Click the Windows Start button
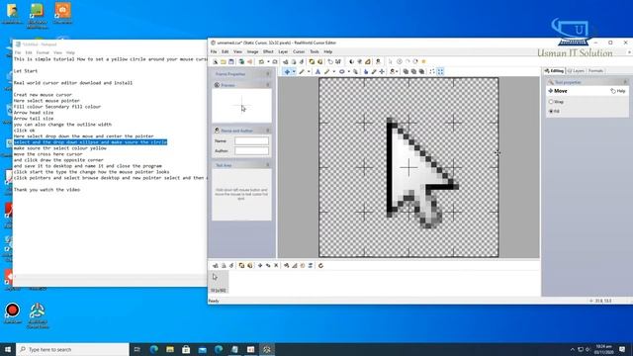Screen dimensions: 633x356 click(x=8, y=349)
